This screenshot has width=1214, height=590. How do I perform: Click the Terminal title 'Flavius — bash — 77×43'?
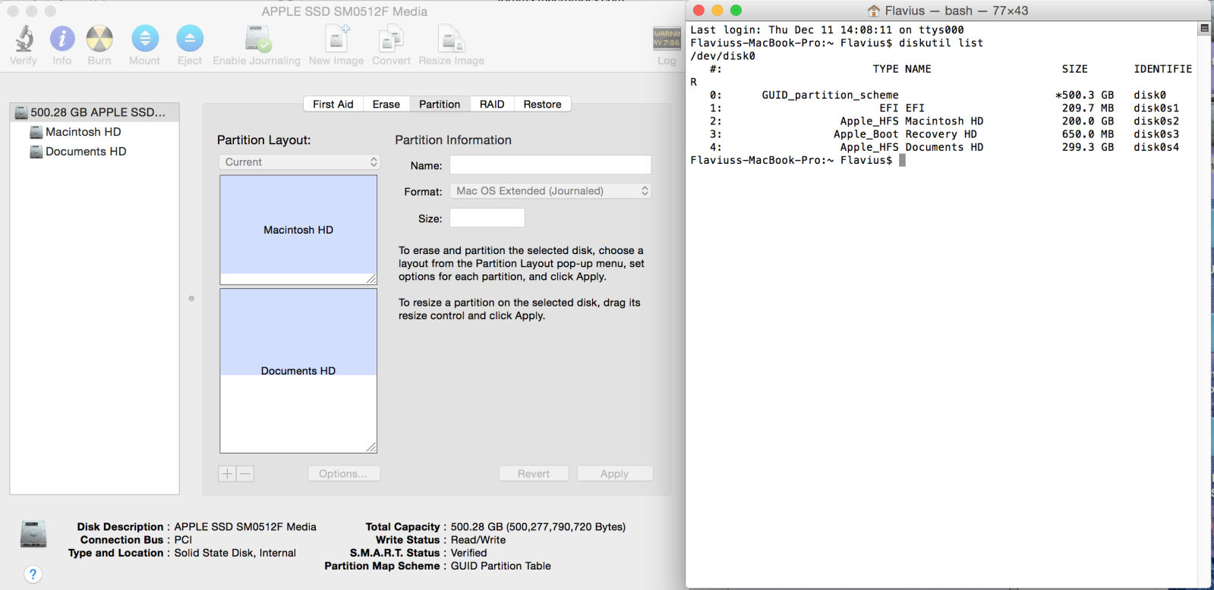957,11
